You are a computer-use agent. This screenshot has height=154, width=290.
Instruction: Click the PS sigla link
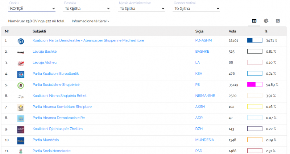click(x=198, y=85)
